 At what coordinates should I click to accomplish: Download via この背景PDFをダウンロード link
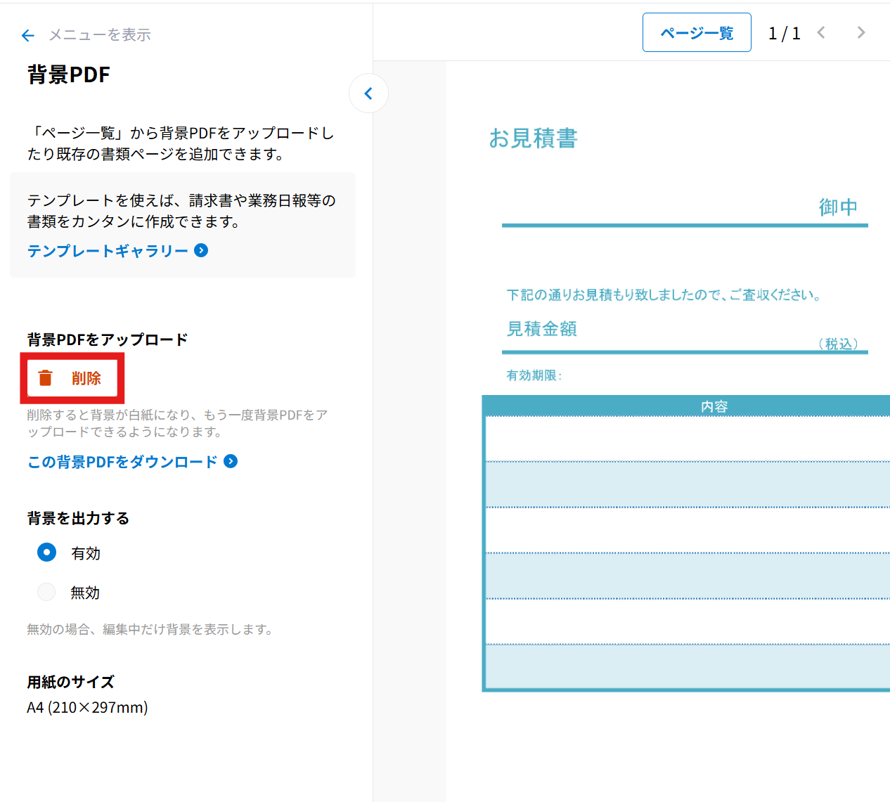click(122, 462)
